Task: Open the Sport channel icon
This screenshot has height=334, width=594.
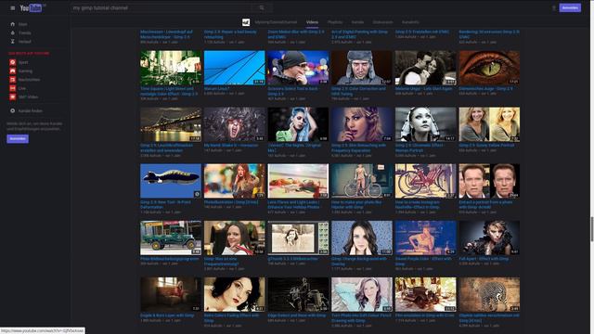Action: (x=12, y=62)
